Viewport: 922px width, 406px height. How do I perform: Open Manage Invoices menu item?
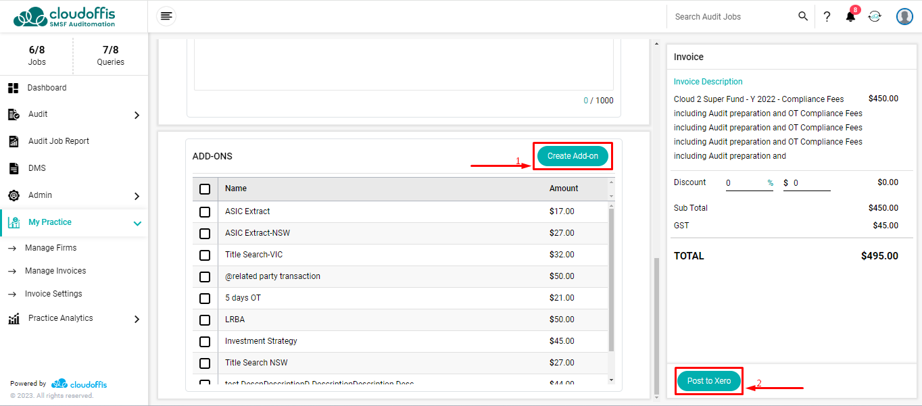click(55, 271)
